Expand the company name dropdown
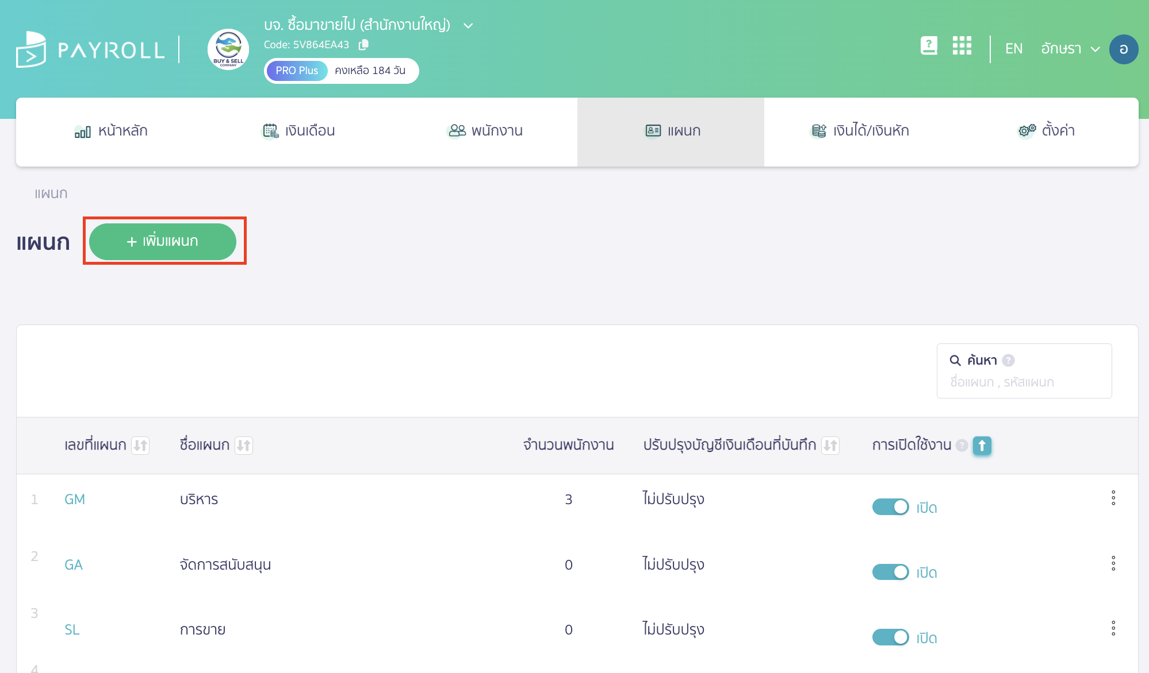 click(467, 25)
